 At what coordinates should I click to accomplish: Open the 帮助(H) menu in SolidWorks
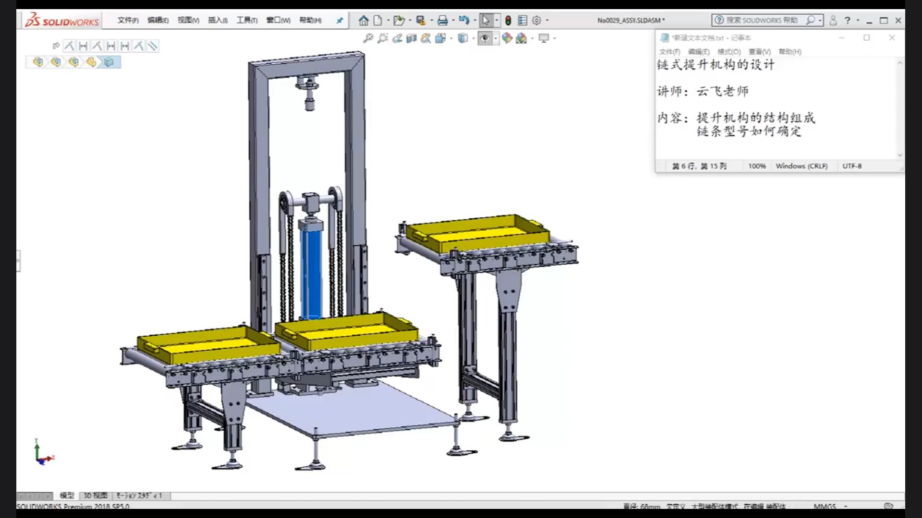[310, 20]
